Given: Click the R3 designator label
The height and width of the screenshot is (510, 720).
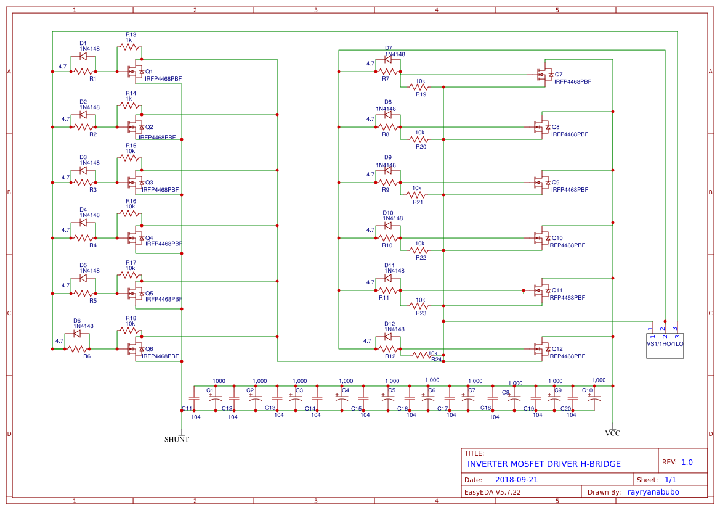Looking at the screenshot, I should (x=93, y=190).
